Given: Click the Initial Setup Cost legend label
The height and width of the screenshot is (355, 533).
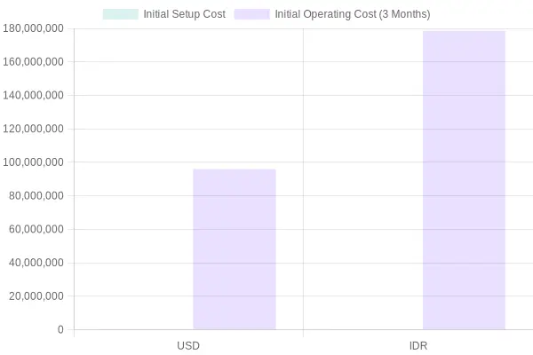Looking at the screenshot, I should click(x=184, y=14).
